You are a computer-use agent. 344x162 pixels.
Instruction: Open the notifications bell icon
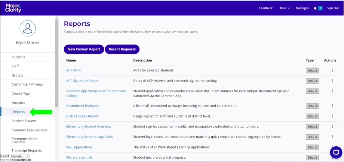pos(315,8)
